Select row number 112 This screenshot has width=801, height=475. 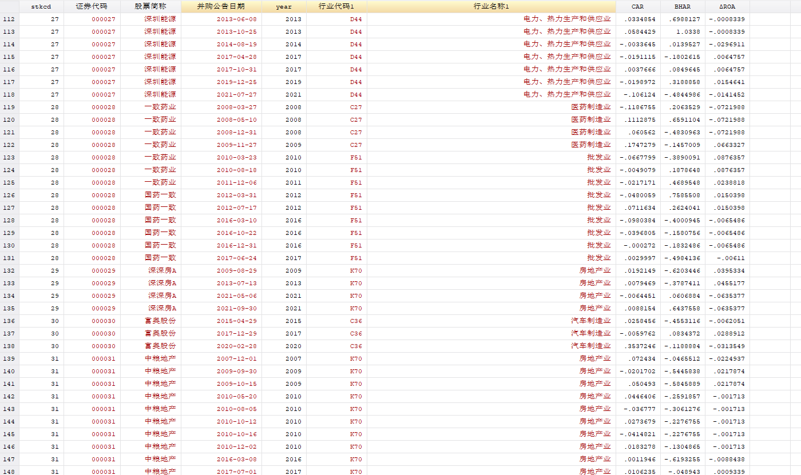(9, 19)
